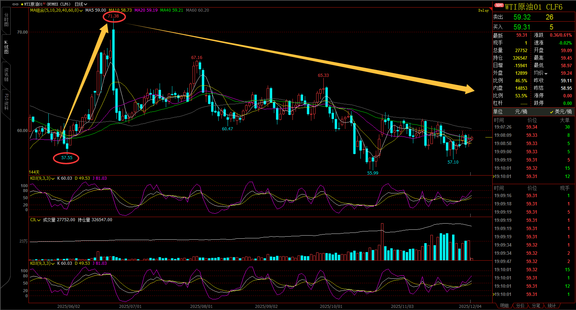Expand the 均价 dropdown arrow
The height and width of the screenshot is (310, 576).
click(x=546, y=73)
